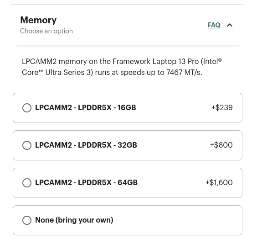
Task: Open the Memory FAQ link
Action: 214,25
